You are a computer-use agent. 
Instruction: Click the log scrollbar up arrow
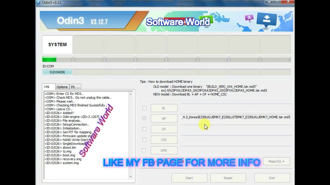130,94
